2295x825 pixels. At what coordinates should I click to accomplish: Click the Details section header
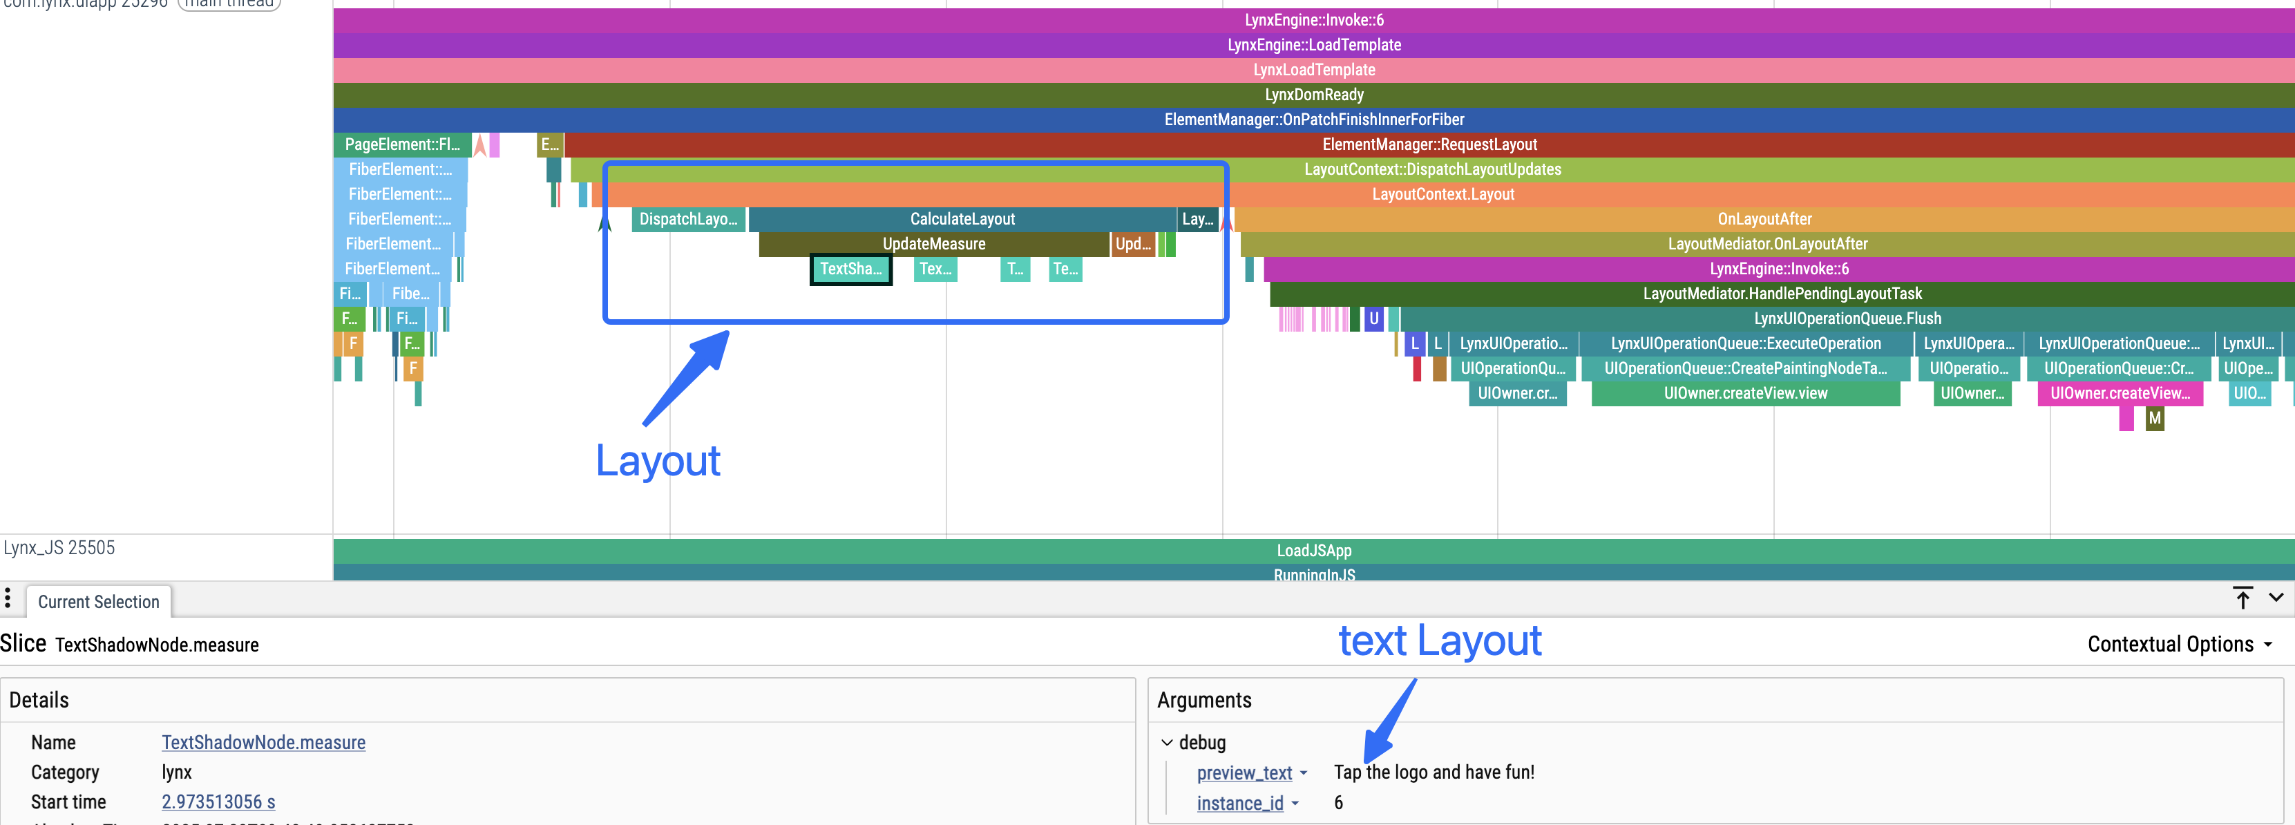coord(38,700)
